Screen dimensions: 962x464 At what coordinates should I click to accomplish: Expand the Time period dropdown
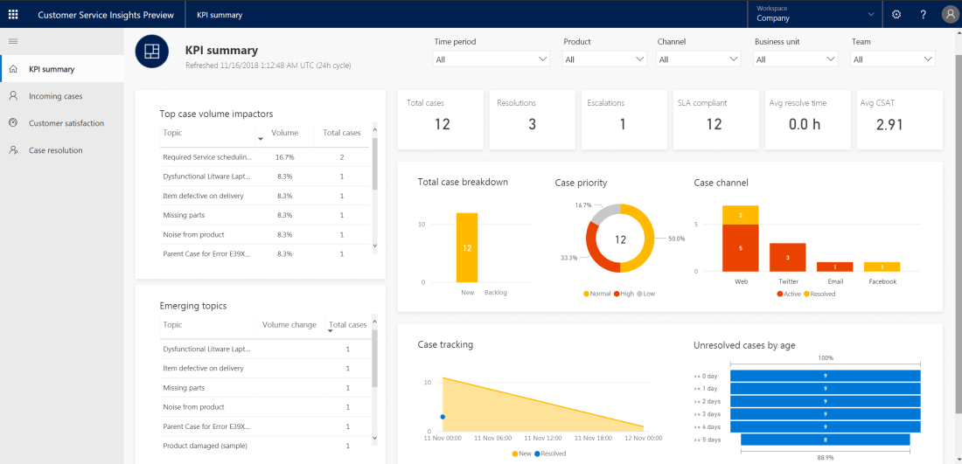491,59
